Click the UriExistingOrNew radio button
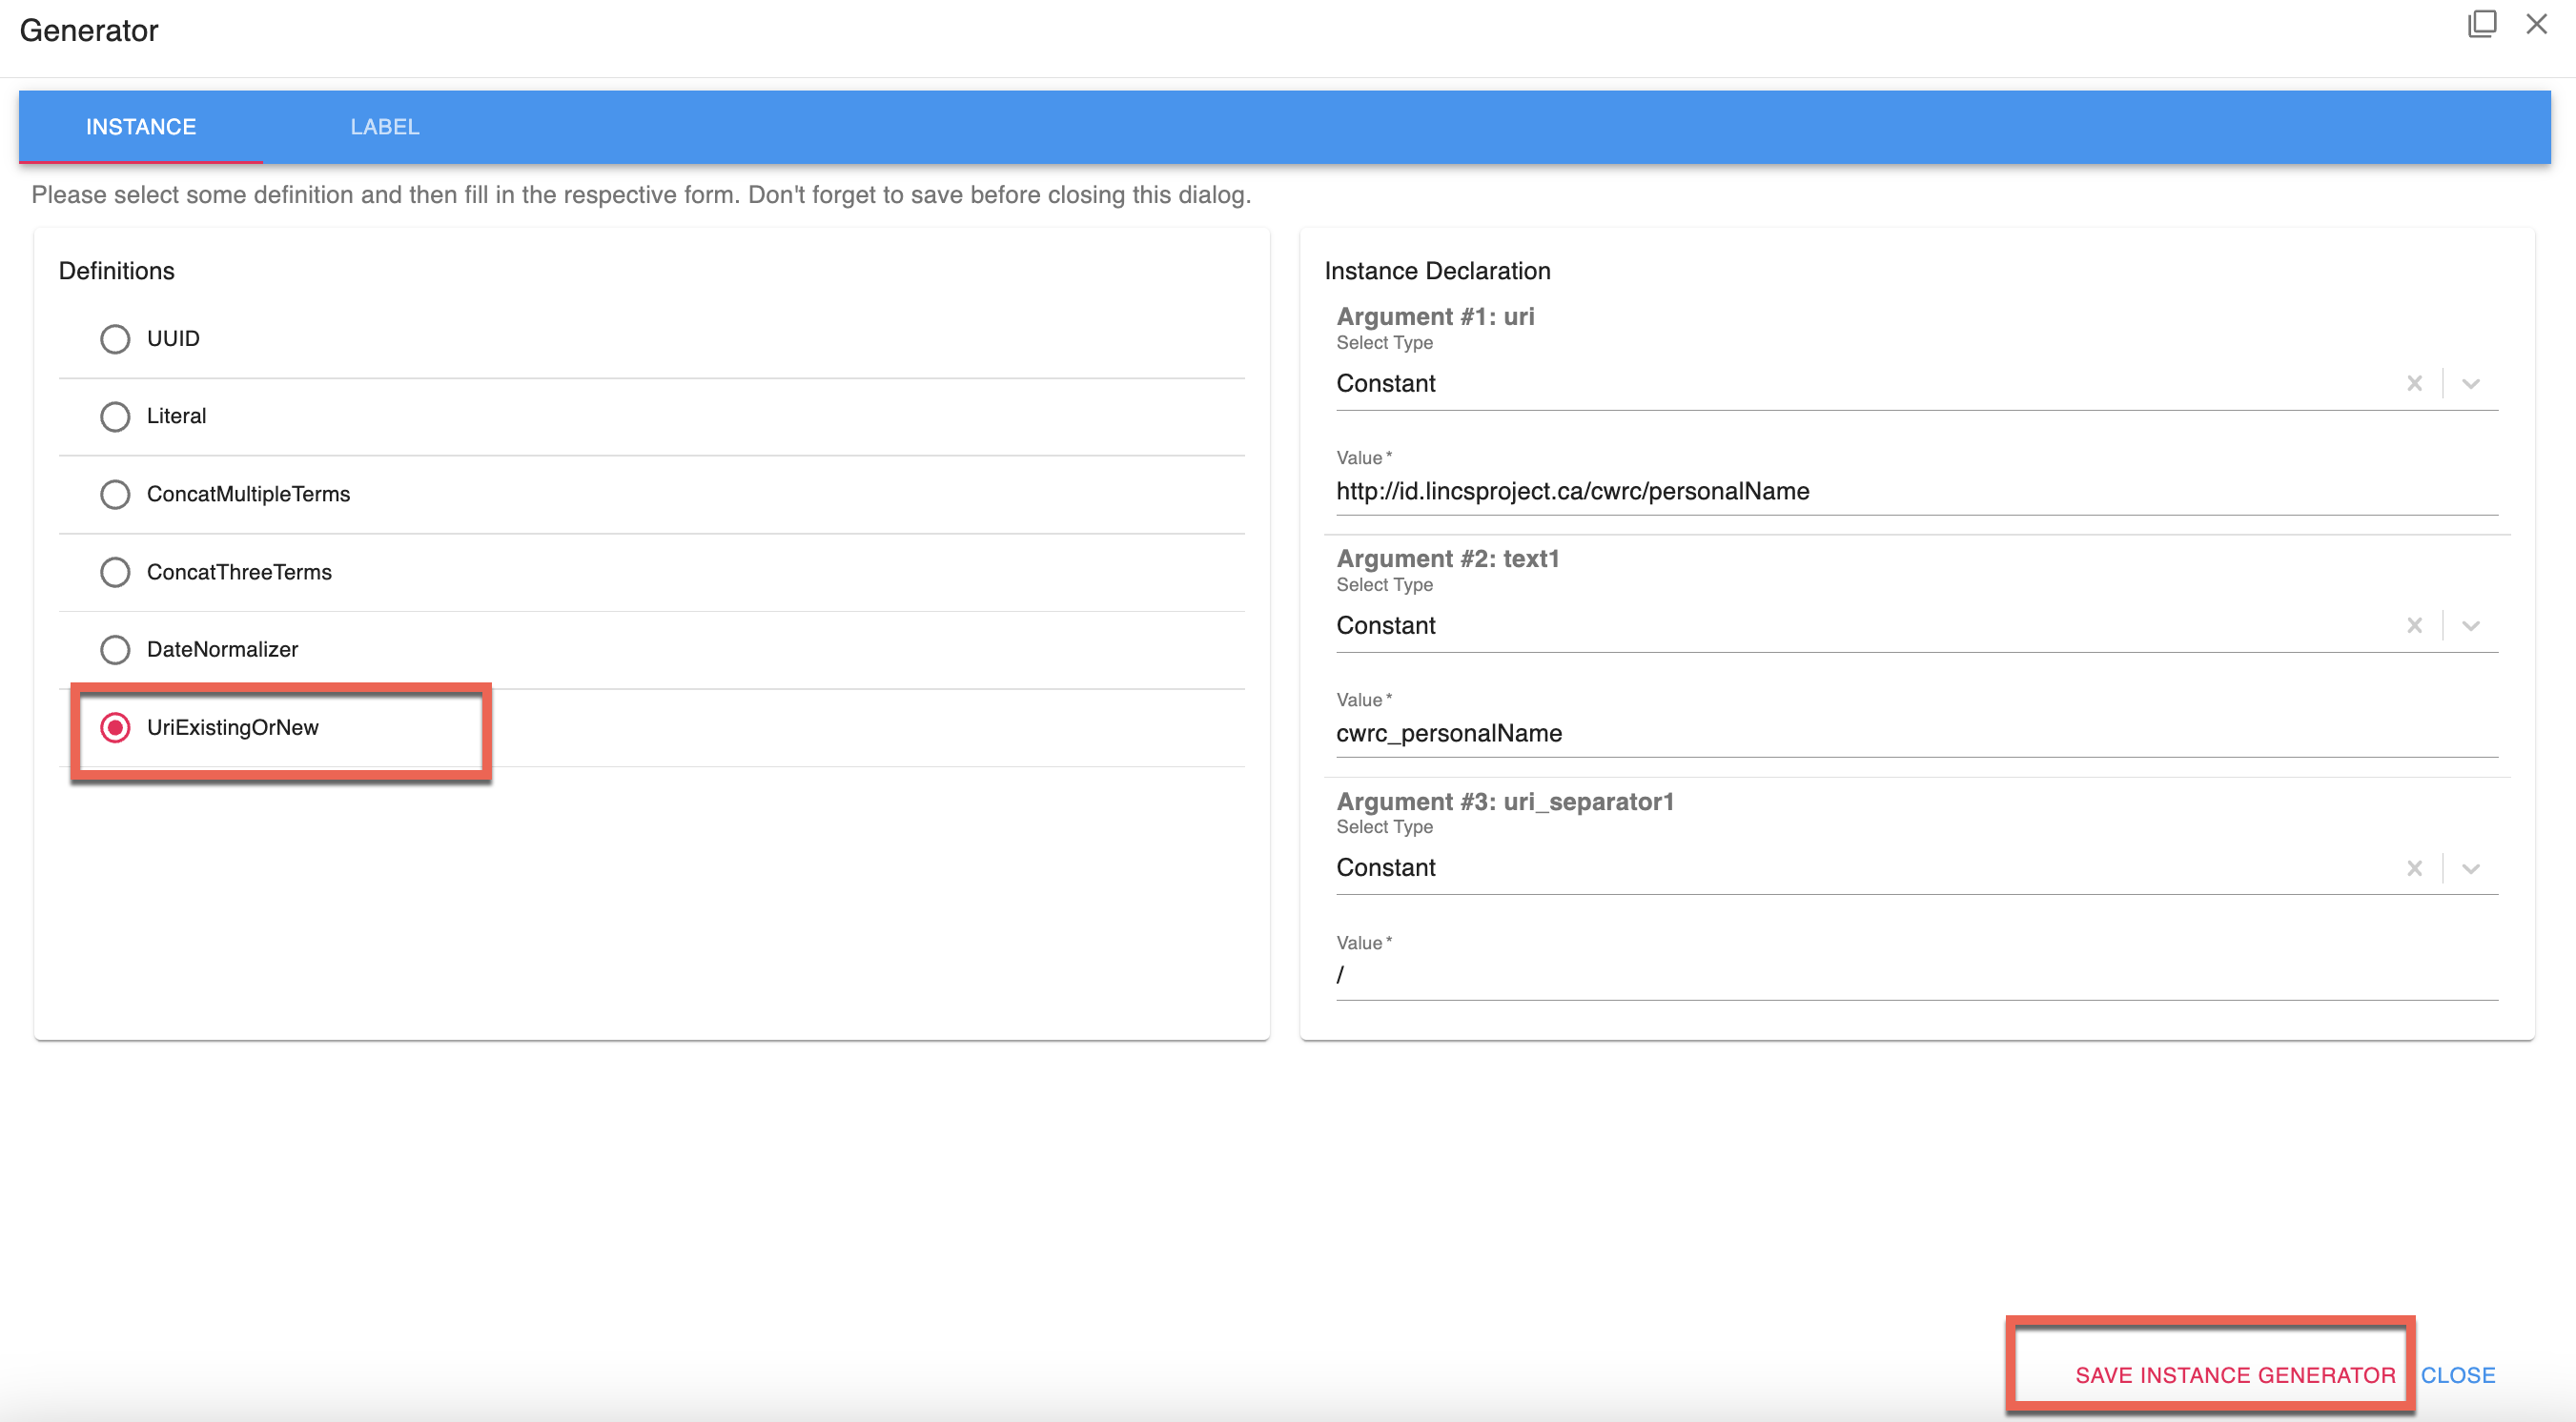The width and height of the screenshot is (2576, 1422). (115, 728)
